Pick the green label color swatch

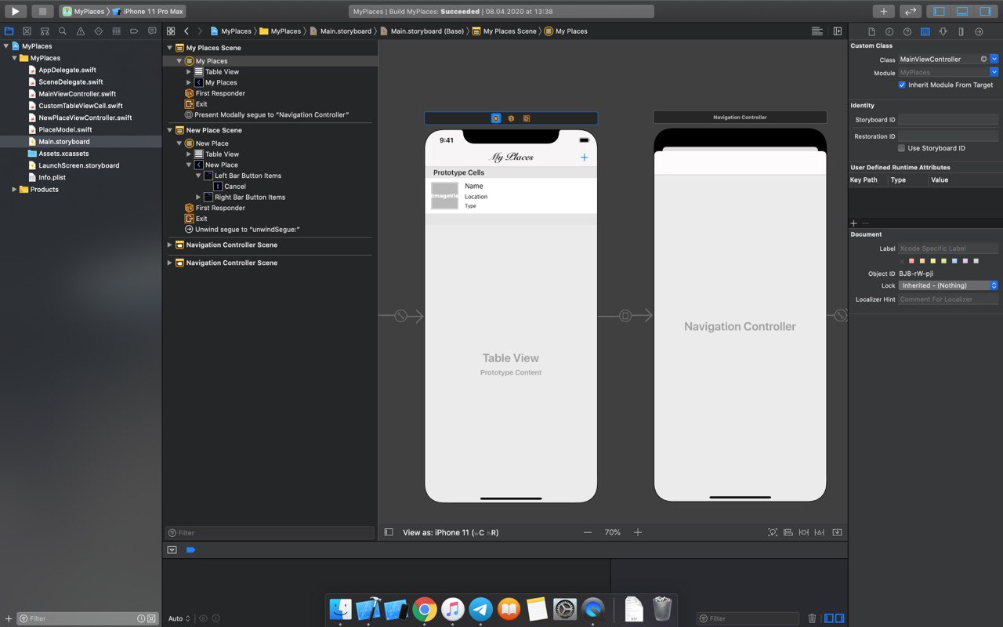(x=943, y=261)
